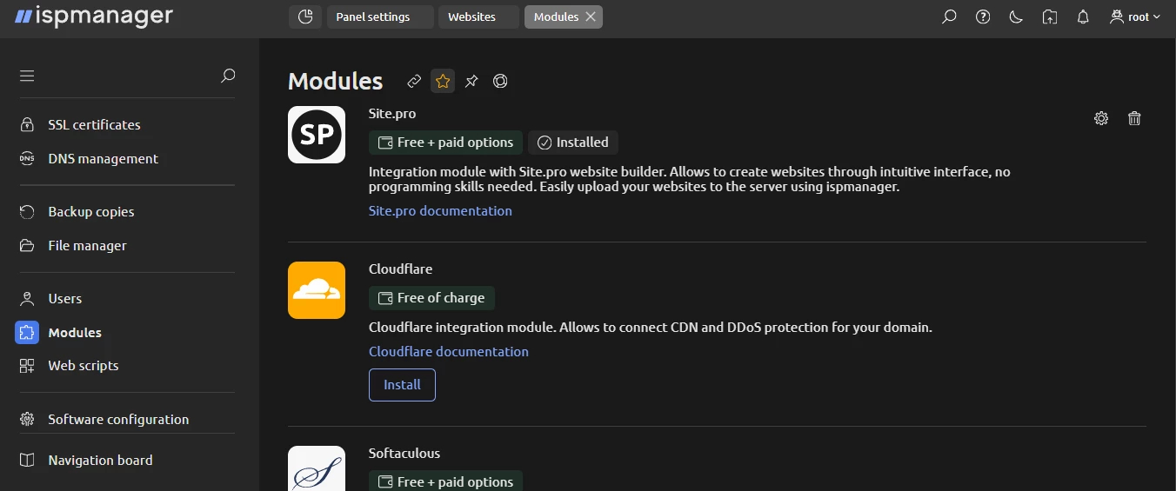
Task: Open Cloudflare documentation link
Action: point(449,351)
